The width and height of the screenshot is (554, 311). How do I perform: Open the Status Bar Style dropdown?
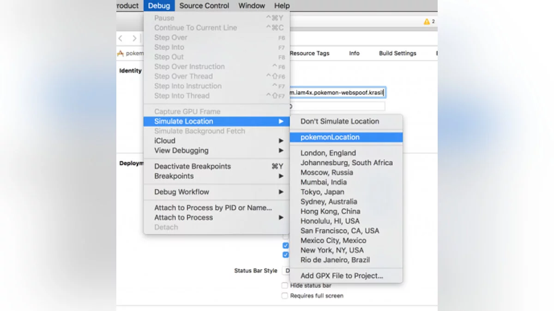pos(286,271)
